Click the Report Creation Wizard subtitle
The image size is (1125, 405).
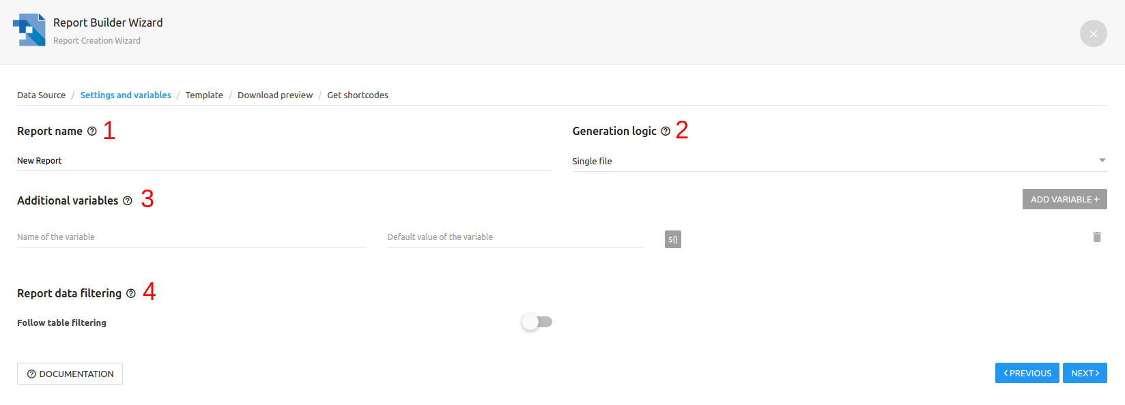(97, 41)
